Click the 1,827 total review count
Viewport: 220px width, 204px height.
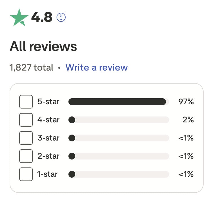(x=31, y=67)
